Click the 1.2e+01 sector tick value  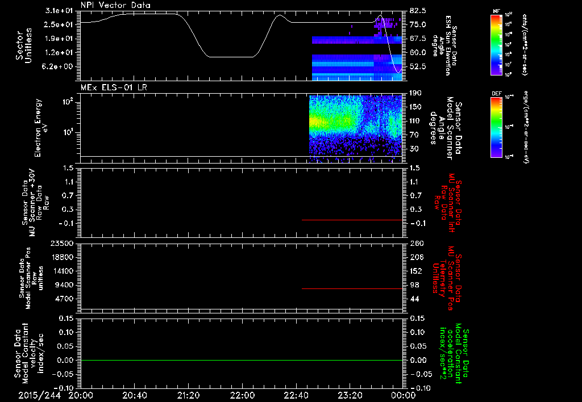[59, 53]
